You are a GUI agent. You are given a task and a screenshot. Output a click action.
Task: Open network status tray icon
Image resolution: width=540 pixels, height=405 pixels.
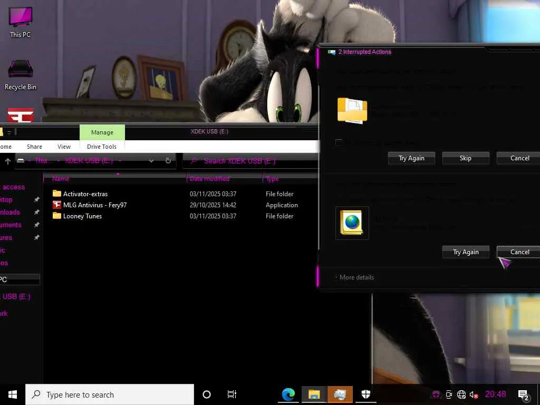pos(461,394)
